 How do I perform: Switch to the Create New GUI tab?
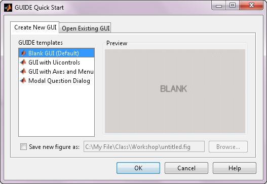click(x=35, y=27)
